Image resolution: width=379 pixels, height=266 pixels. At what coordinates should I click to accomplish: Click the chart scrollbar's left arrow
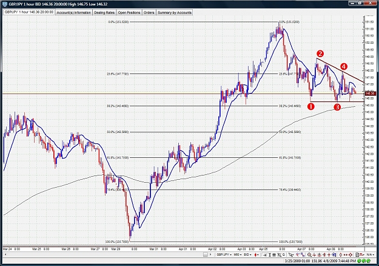point(5,254)
